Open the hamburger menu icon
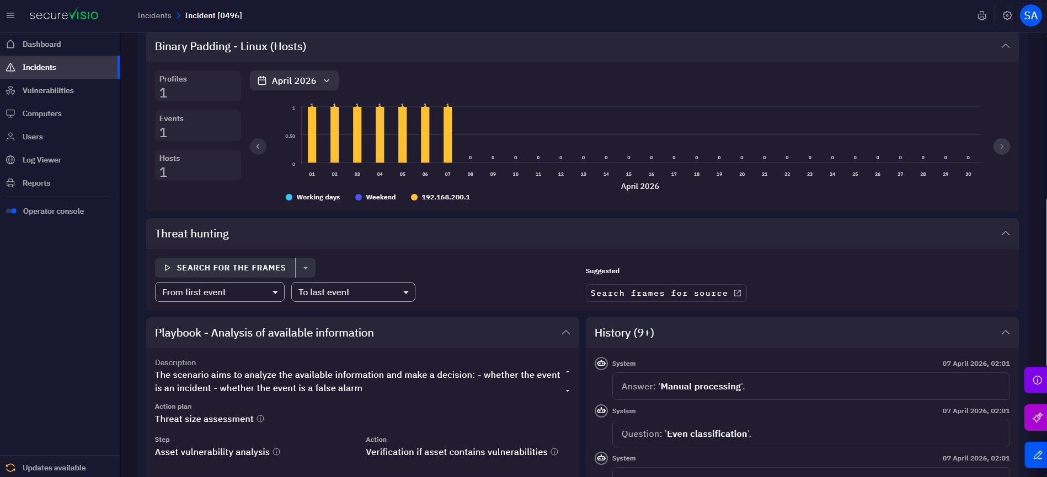 tap(10, 15)
